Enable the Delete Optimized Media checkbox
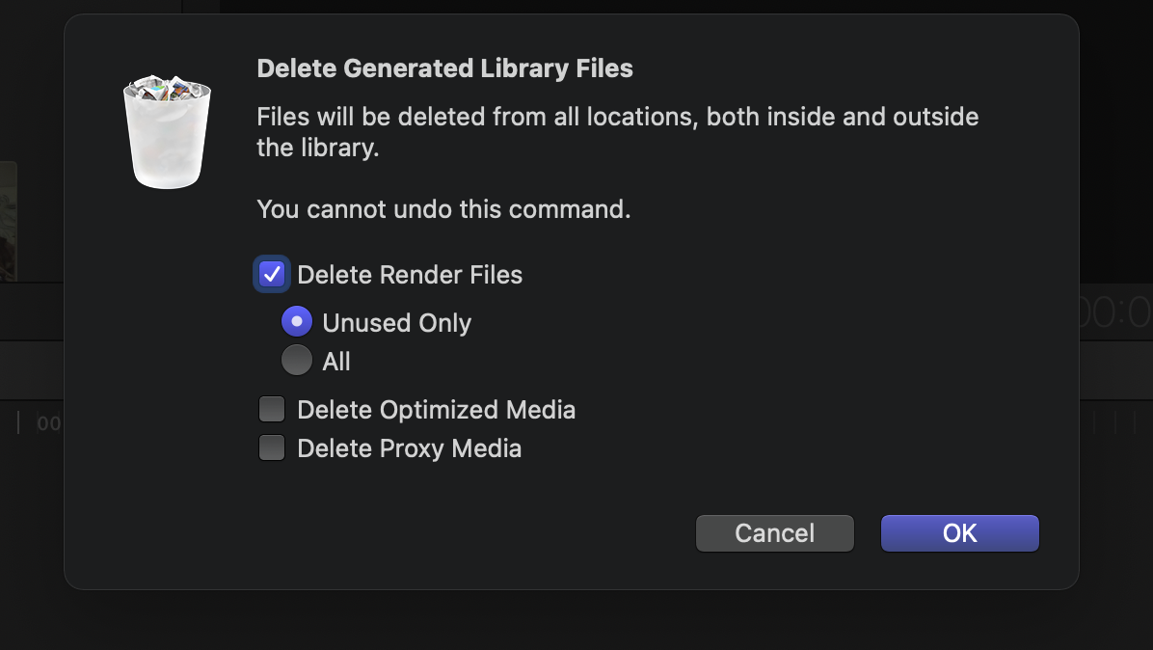Image resolution: width=1153 pixels, height=650 pixels. pyautogui.click(x=272, y=409)
